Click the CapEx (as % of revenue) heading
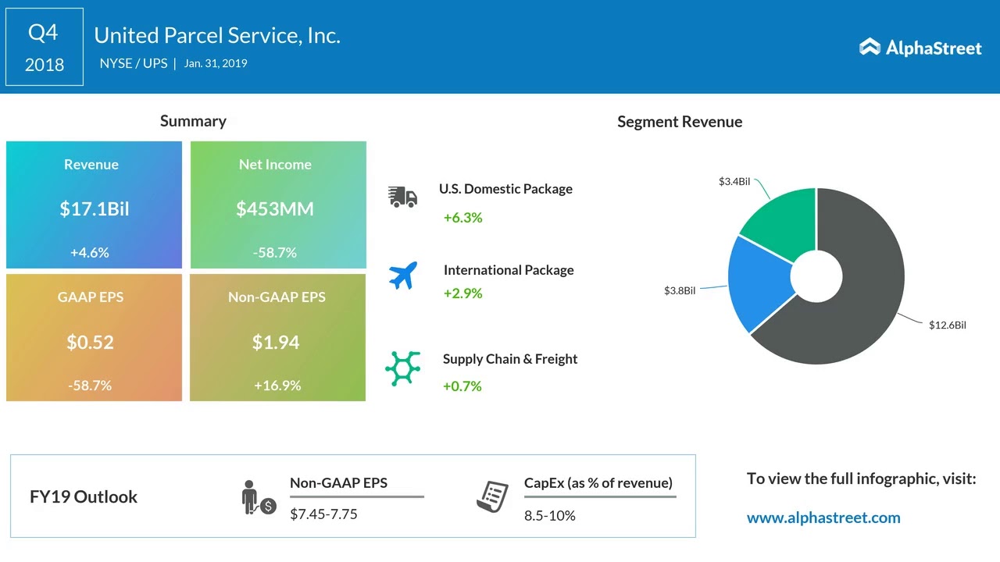Screen dimensions: 1000x562 598,483
